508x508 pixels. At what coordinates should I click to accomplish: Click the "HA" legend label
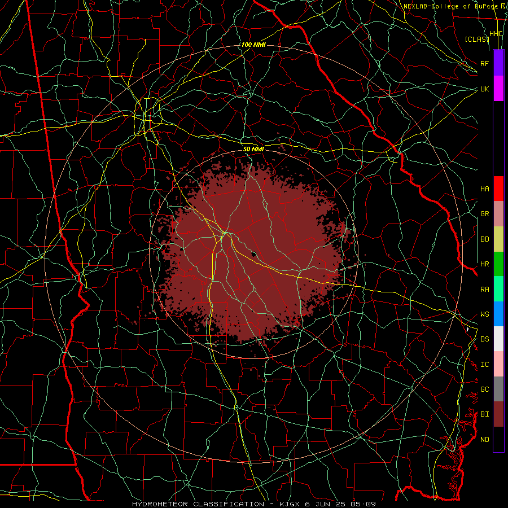click(484, 189)
